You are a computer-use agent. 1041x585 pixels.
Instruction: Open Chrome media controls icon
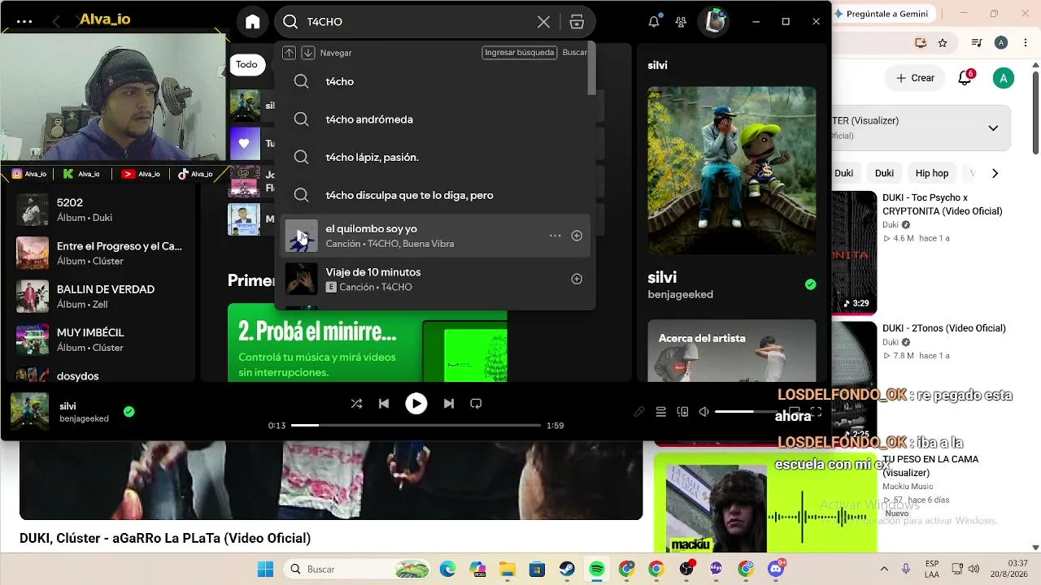click(977, 42)
